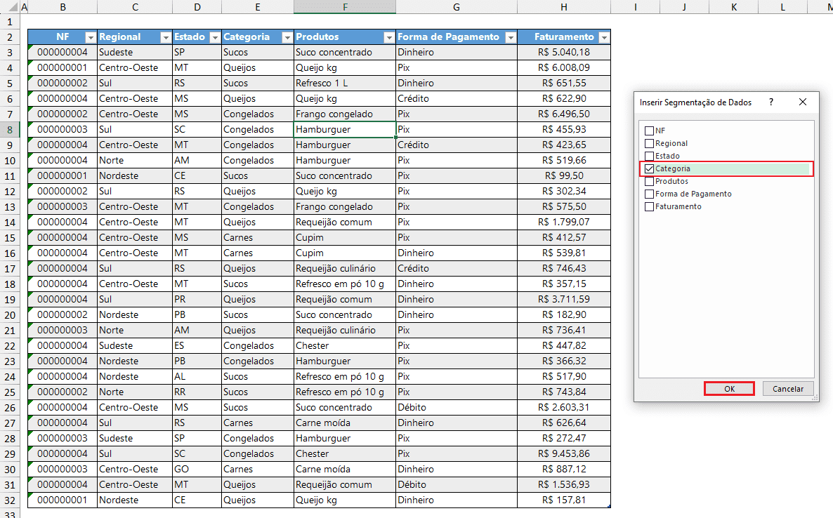Screen dimensions: 833x518
Task: Confirm slicer creation with OK
Action: [728, 388]
